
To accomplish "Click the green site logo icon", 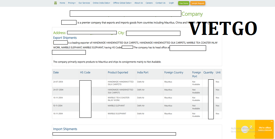I will pos(55,3).
